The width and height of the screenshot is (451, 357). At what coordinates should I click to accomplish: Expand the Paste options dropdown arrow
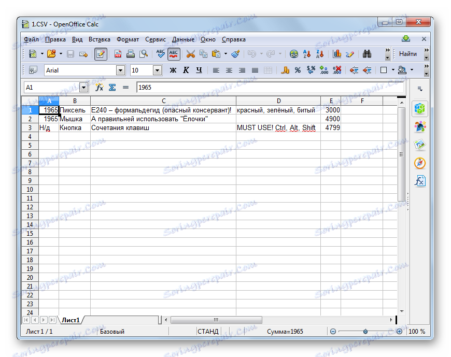pos(225,54)
